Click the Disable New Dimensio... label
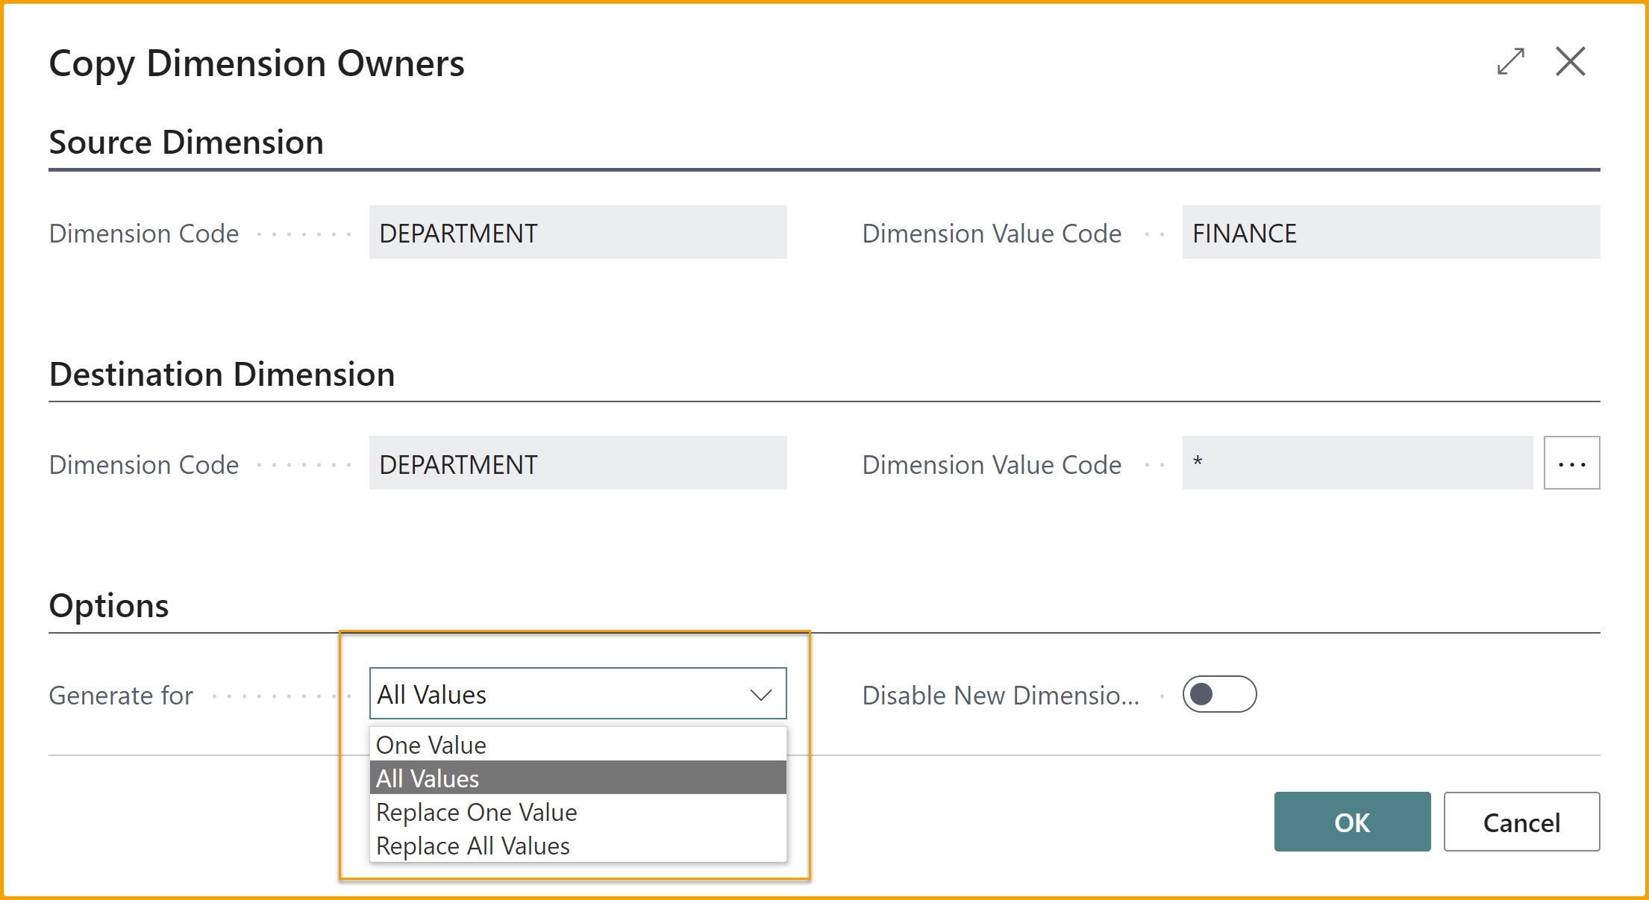Image resolution: width=1649 pixels, height=900 pixels. [x=1001, y=696]
